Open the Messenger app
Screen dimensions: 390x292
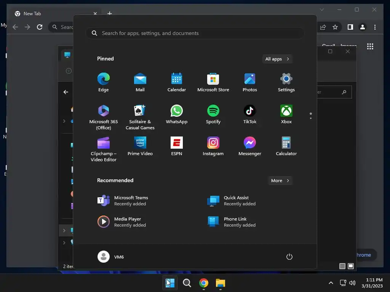pyautogui.click(x=250, y=146)
